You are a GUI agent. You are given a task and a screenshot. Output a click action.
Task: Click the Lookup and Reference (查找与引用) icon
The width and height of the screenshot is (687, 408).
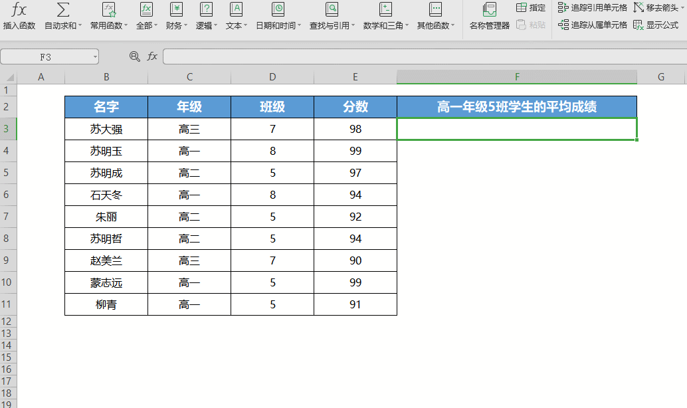(x=332, y=10)
